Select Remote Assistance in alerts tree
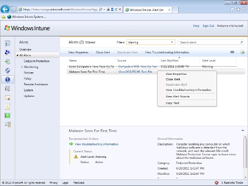The image size is (248, 186). (x=36, y=84)
